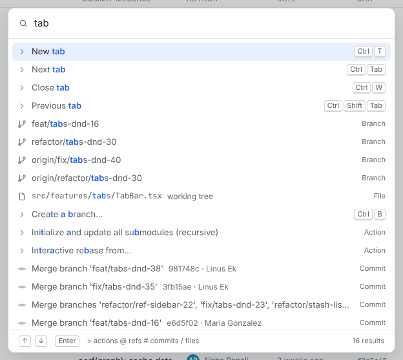Click the up arrow navigation key
403x360 pixels.
pos(25,341)
